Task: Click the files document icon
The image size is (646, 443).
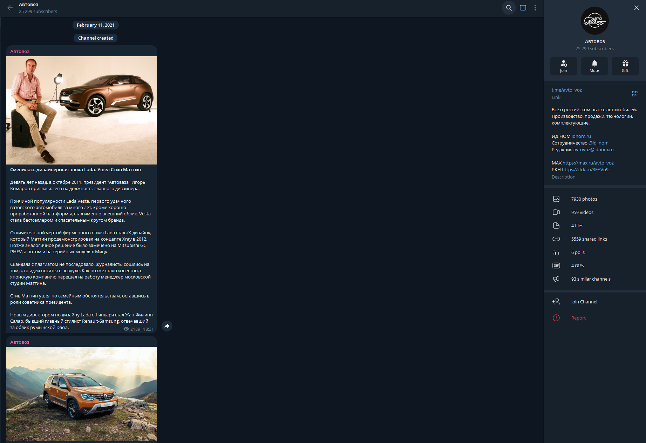Action: pos(556,226)
